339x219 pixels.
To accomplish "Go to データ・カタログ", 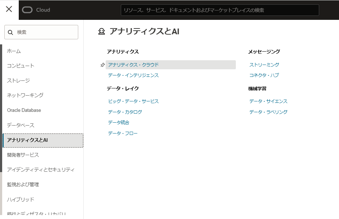I will click(x=125, y=112).
